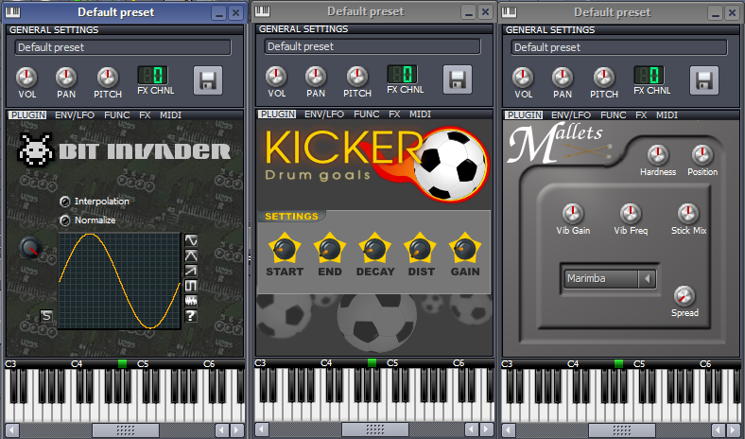Viewport: 745px width, 439px height.
Task: Click the sample length knob in Bit Invader
Action: click(x=30, y=247)
